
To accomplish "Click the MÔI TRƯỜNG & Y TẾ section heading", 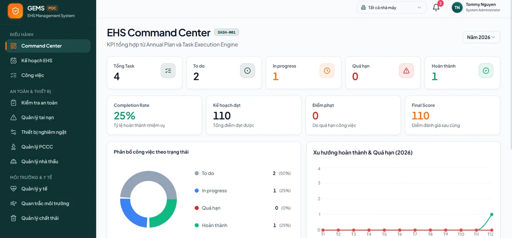I will pos(31,177).
